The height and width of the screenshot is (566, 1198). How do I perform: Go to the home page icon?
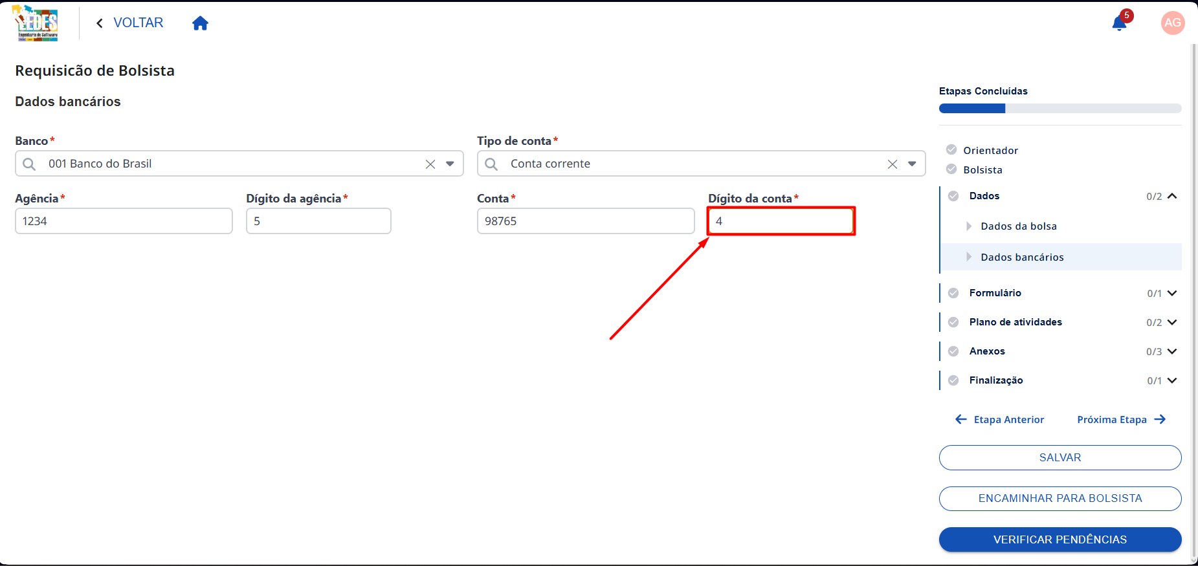(x=200, y=23)
